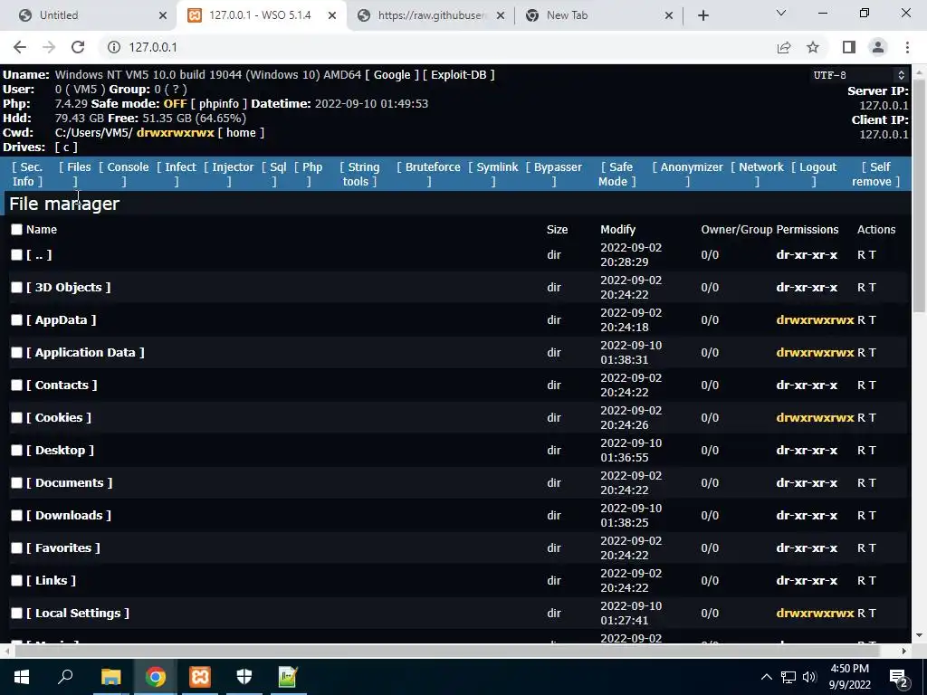This screenshot has height=695, width=927.
Task: Open the UTF-8 charset dropdown
Action: pyautogui.click(x=860, y=75)
